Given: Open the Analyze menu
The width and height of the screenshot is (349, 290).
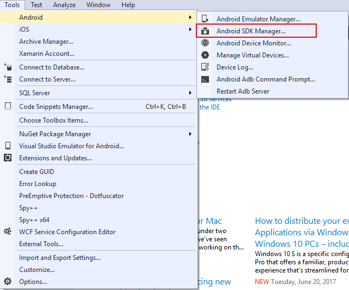Looking at the screenshot, I should point(65,5).
